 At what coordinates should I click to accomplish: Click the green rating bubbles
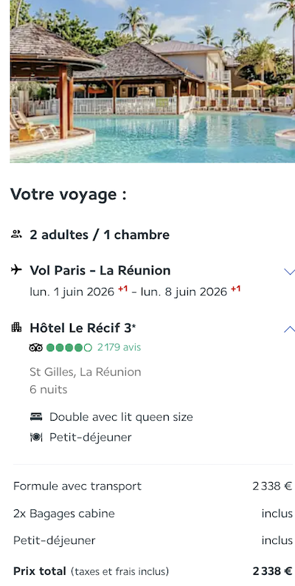(x=69, y=348)
